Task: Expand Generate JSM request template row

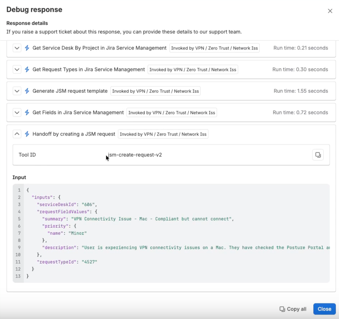Action: point(17,91)
